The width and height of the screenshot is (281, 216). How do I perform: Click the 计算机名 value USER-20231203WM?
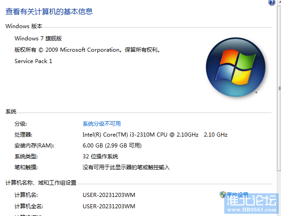point(108,195)
